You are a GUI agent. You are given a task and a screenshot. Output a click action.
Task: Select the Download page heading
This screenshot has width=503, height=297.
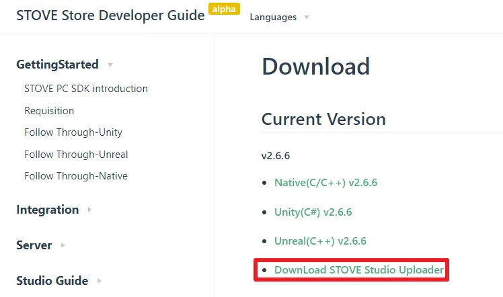point(315,67)
